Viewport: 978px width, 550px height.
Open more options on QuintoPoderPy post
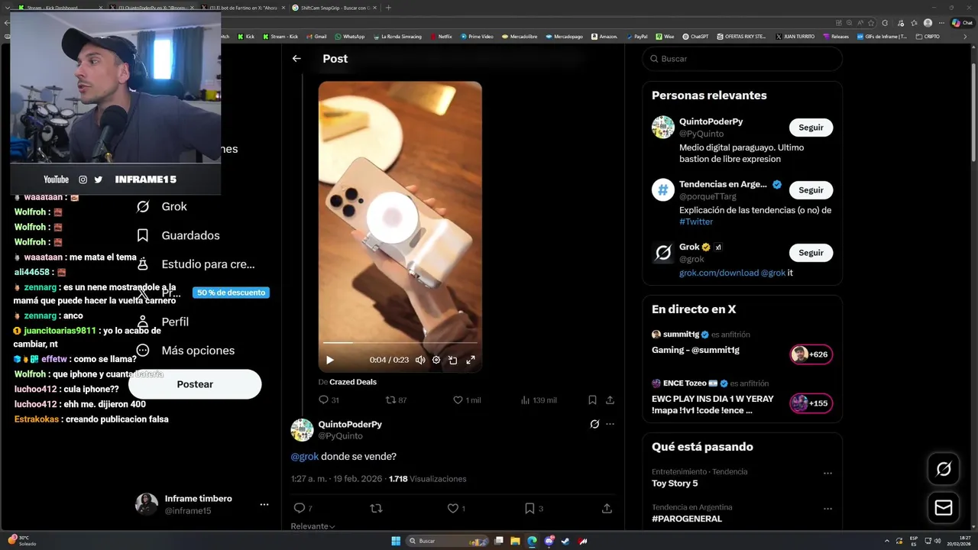tap(610, 424)
